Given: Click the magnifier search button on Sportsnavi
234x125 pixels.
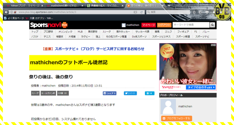Looking at the screenshot, I should (212, 25).
